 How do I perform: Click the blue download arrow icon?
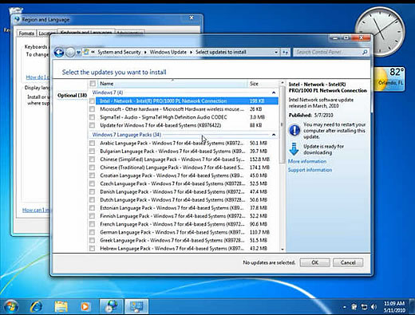point(294,149)
